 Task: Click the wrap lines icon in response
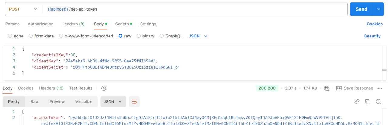(x=134, y=102)
